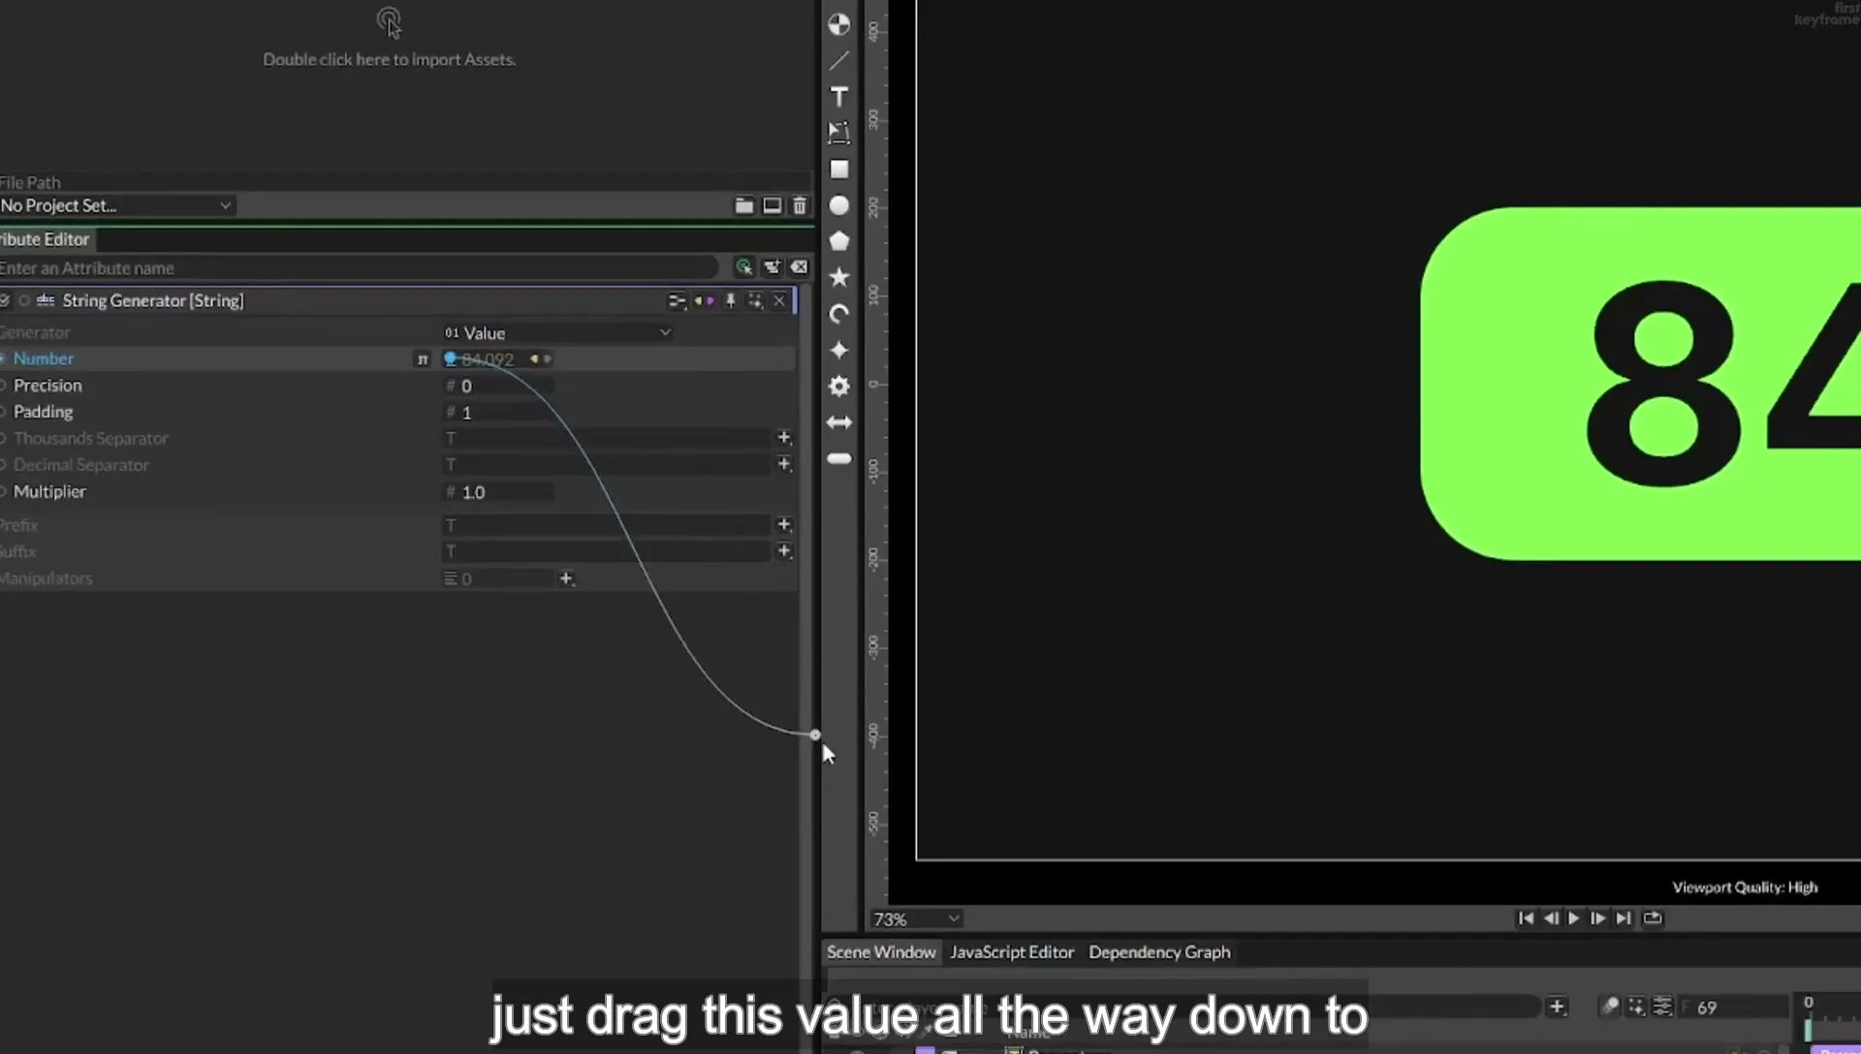
Task: Open the 73% viewport zoom dropdown
Action: pyautogui.click(x=915, y=919)
